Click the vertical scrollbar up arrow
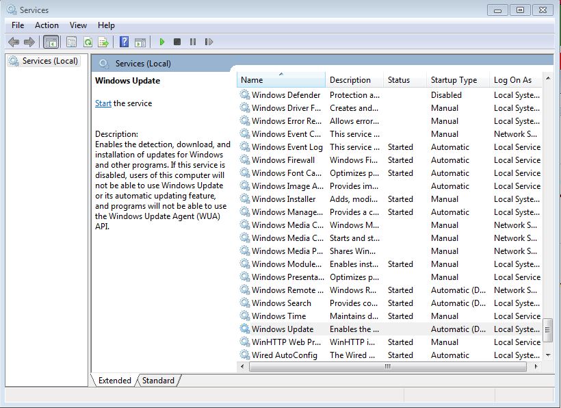 [x=548, y=78]
